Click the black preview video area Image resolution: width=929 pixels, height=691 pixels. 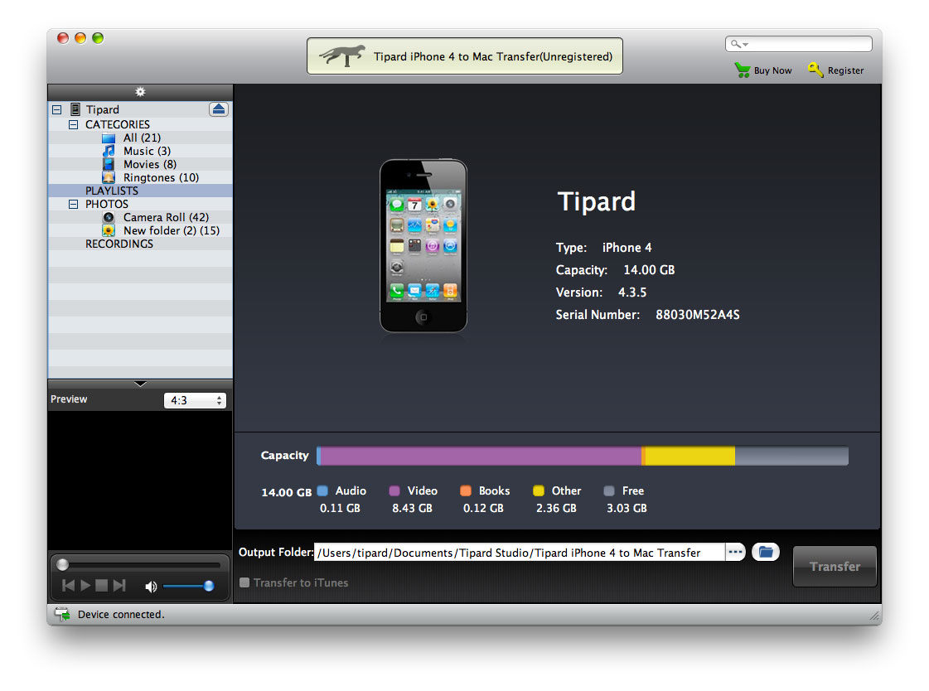point(140,481)
